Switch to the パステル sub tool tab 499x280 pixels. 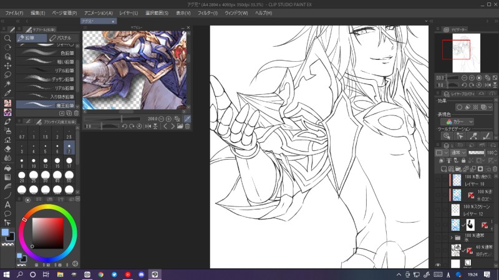point(63,38)
